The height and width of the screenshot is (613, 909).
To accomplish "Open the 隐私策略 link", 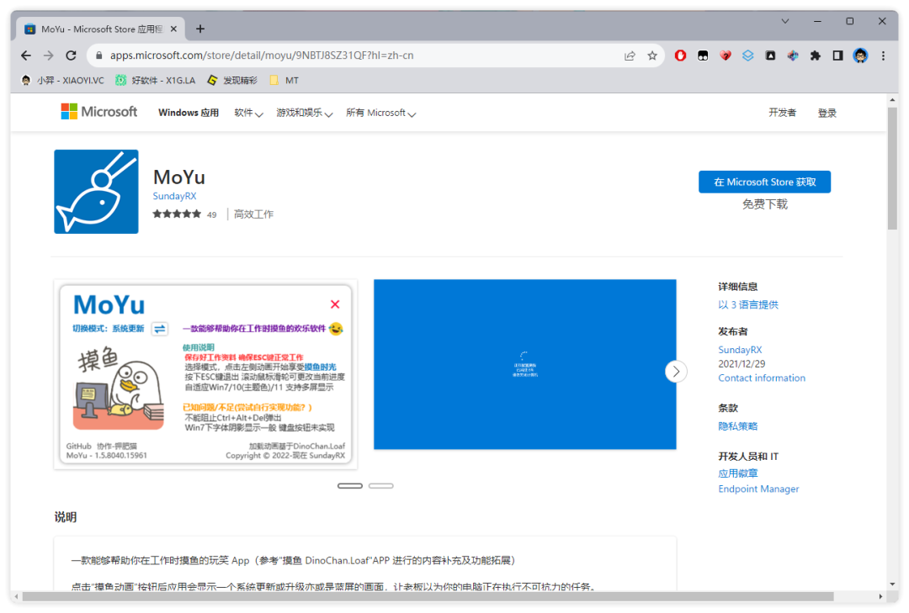I will (x=737, y=426).
